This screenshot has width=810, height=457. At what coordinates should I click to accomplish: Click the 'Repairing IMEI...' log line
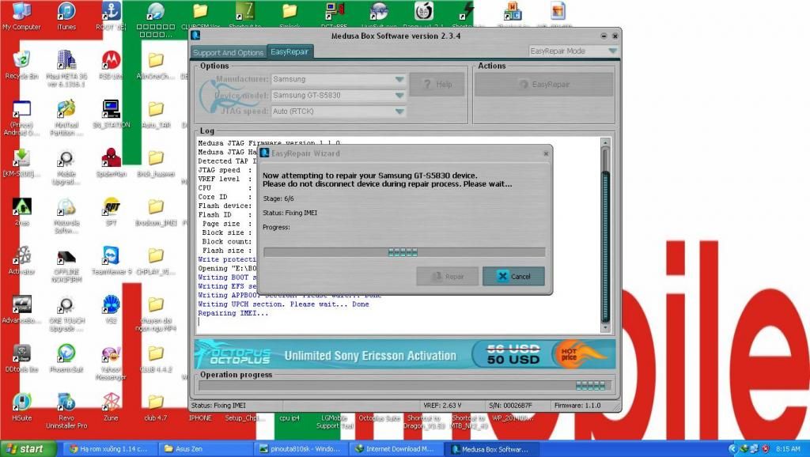[233, 313]
